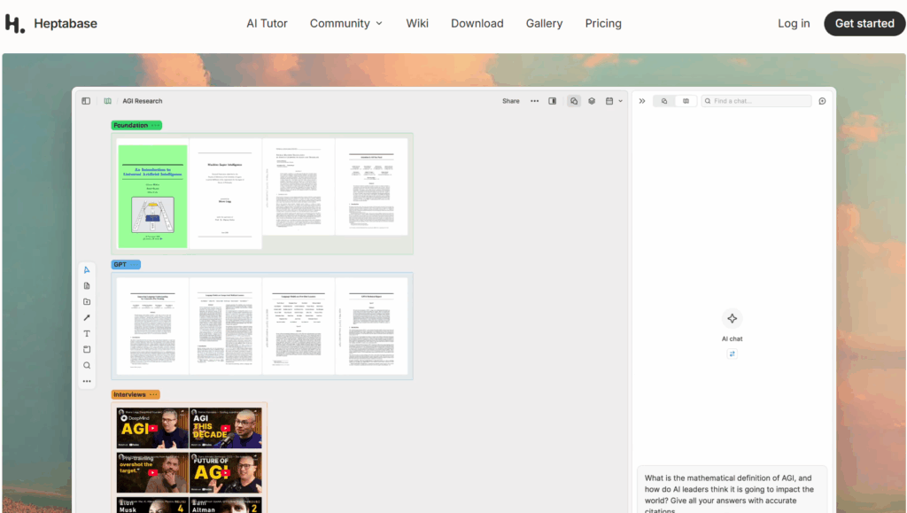
Task: Play the Future of AGI video
Action: tap(226, 472)
